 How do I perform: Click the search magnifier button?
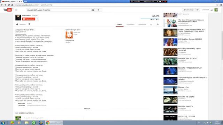pyautogui.click(x=98, y=10)
